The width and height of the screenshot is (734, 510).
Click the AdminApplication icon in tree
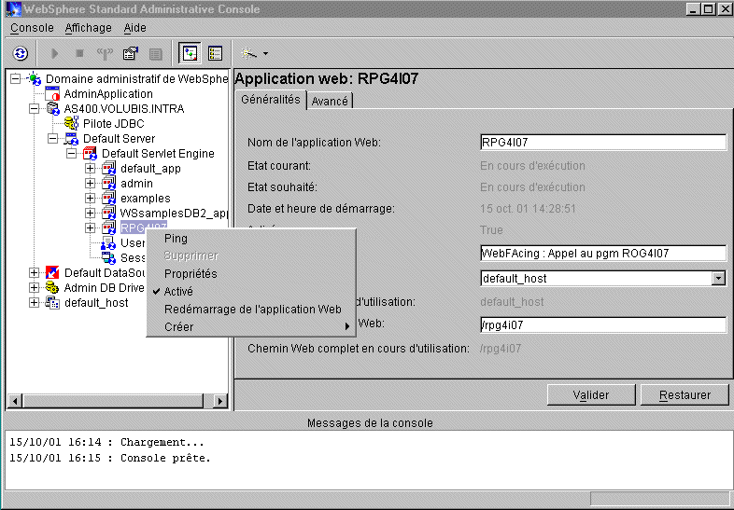click(x=52, y=93)
